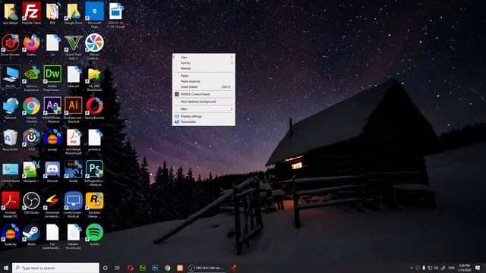Image resolution: width=486 pixels, height=273 pixels.
Task: Select the Spotify desktop icon
Action: pos(94,234)
